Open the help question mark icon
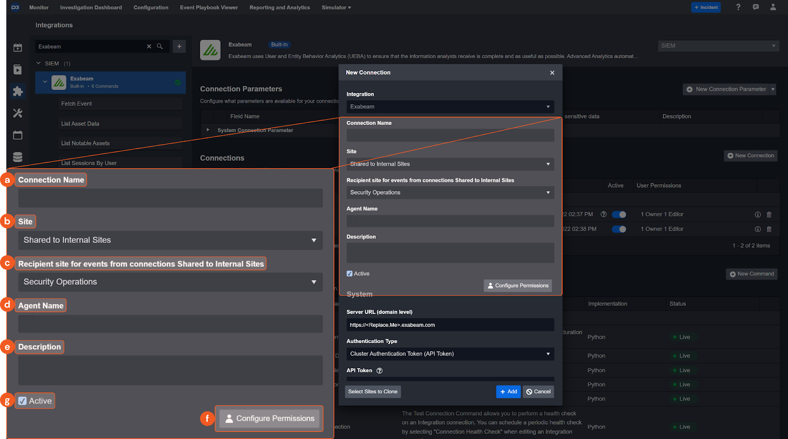The height and width of the screenshot is (439, 788). coord(738,7)
